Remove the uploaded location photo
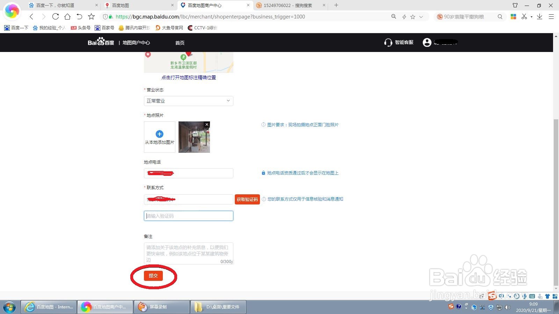The image size is (559, 314). click(207, 124)
